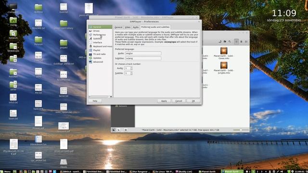Open the Keyboard and mouse section
Viewport: 308px width, 173px height.
(x=100, y=47)
